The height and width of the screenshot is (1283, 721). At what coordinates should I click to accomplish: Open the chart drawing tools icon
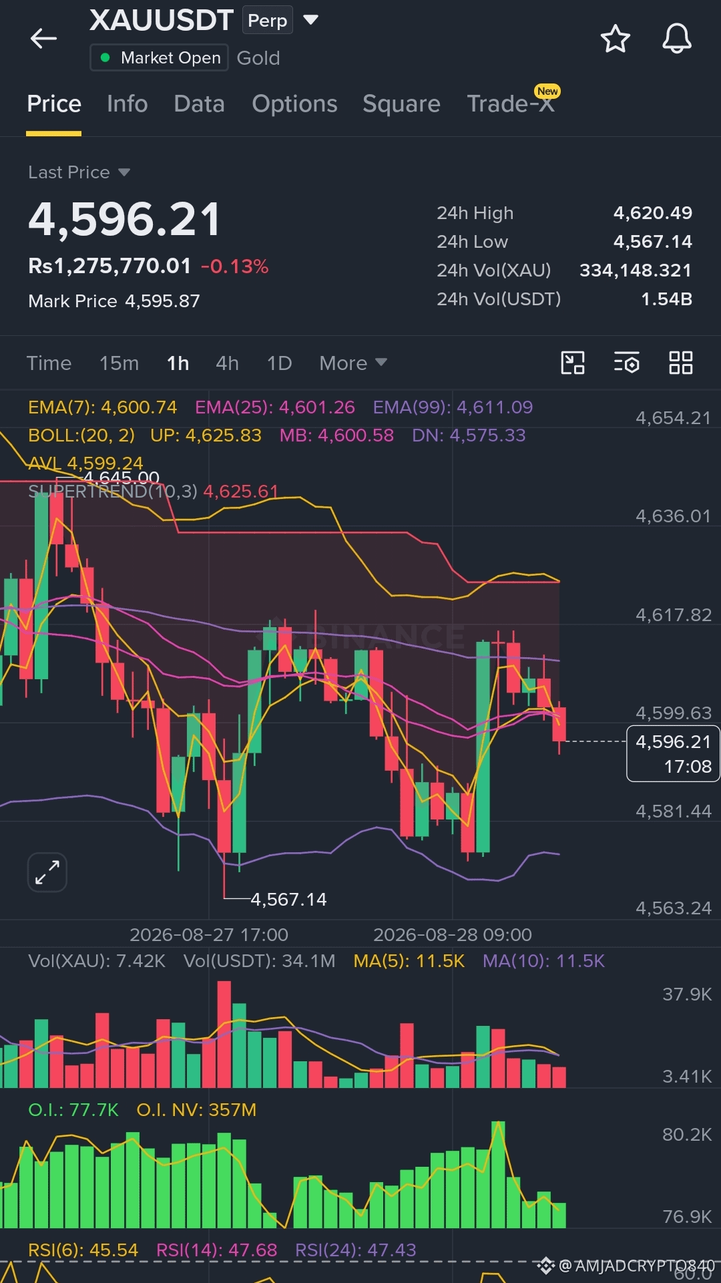(572, 363)
